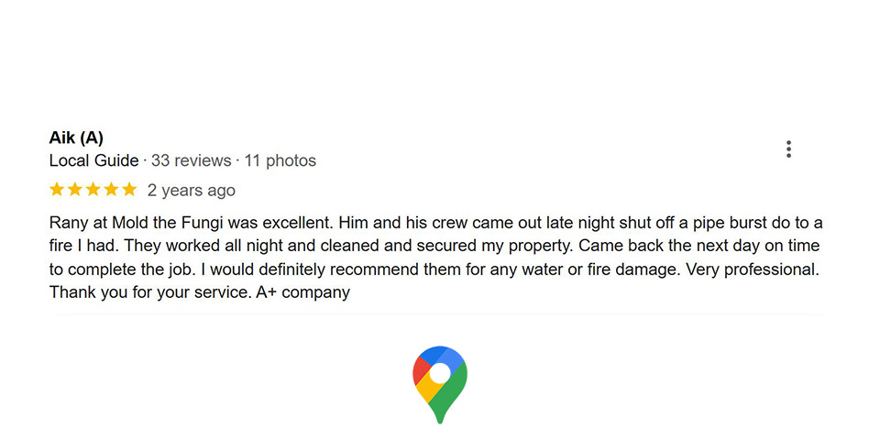The width and height of the screenshot is (880, 440).
Task: Select the third gold rating star
Action: coord(93,190)
